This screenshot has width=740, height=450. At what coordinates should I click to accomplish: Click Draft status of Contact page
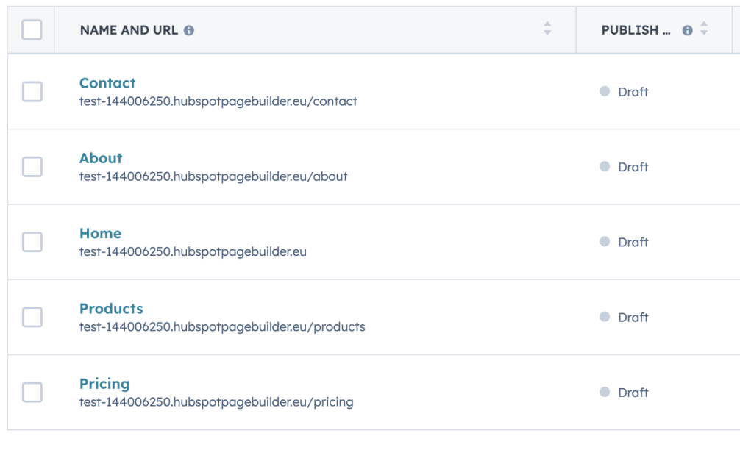633,91
